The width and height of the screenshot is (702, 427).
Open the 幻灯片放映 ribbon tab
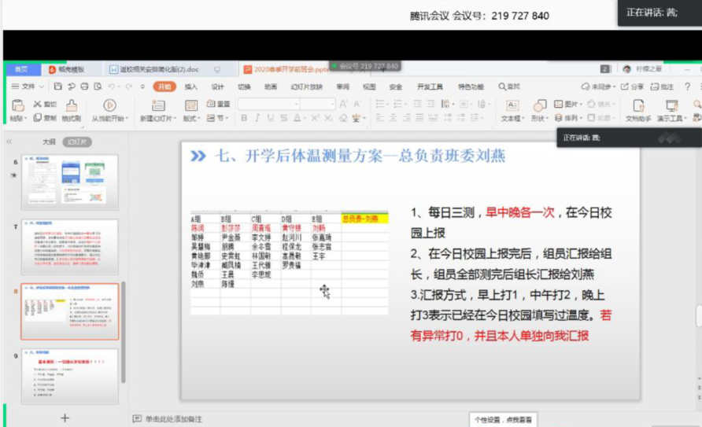pos(307,87)
